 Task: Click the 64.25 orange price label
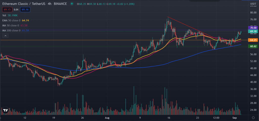[x=253, y=40]
